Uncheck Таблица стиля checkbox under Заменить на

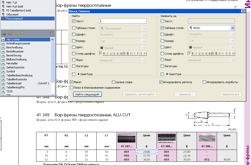point(162,28)
